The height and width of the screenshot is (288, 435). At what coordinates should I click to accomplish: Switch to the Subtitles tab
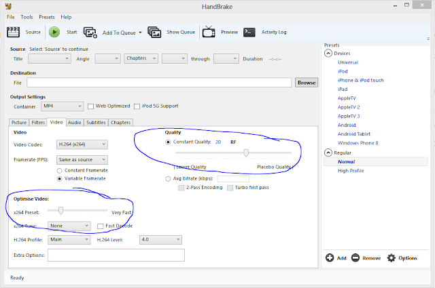click(x=96, y=123)
